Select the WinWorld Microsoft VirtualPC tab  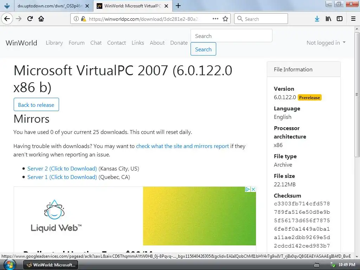[x=133, y=6]
